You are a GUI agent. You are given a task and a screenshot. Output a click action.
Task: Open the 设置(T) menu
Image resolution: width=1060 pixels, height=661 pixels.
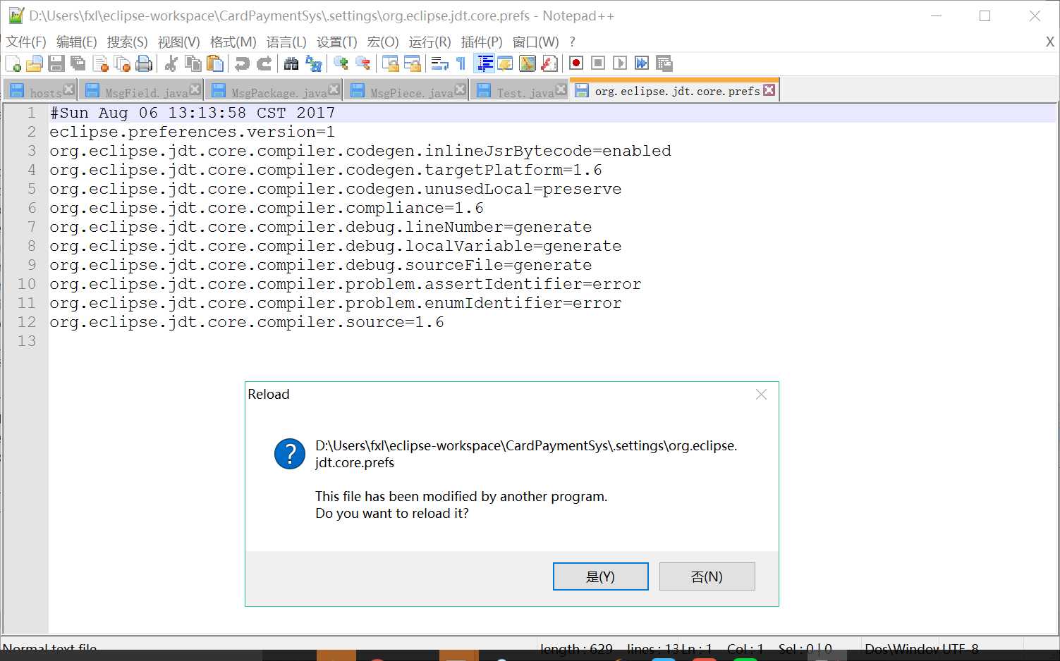click(337, 42)
